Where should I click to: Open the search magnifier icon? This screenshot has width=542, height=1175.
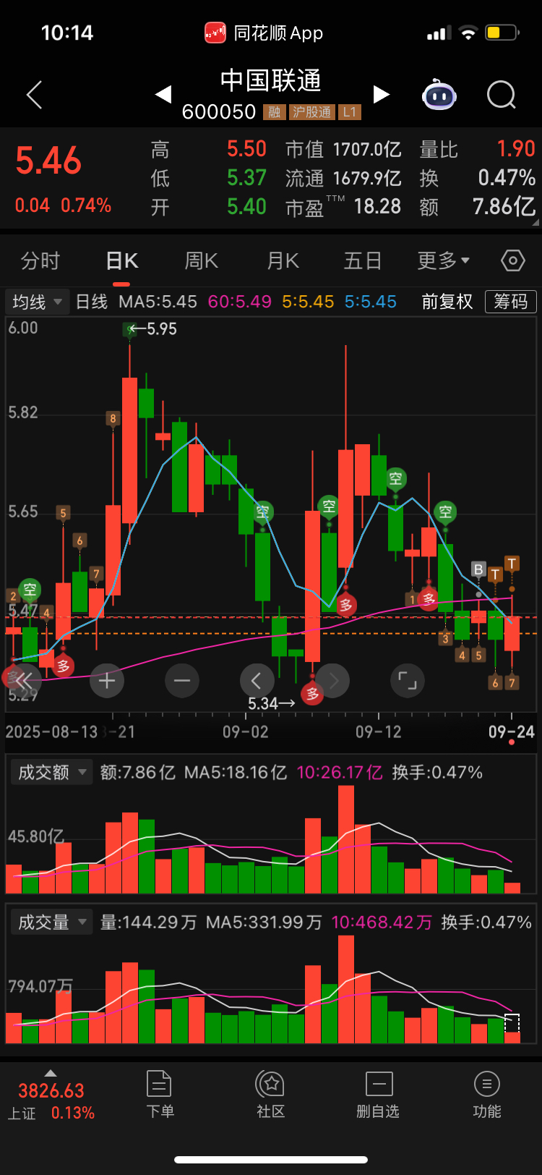point(502,95)
